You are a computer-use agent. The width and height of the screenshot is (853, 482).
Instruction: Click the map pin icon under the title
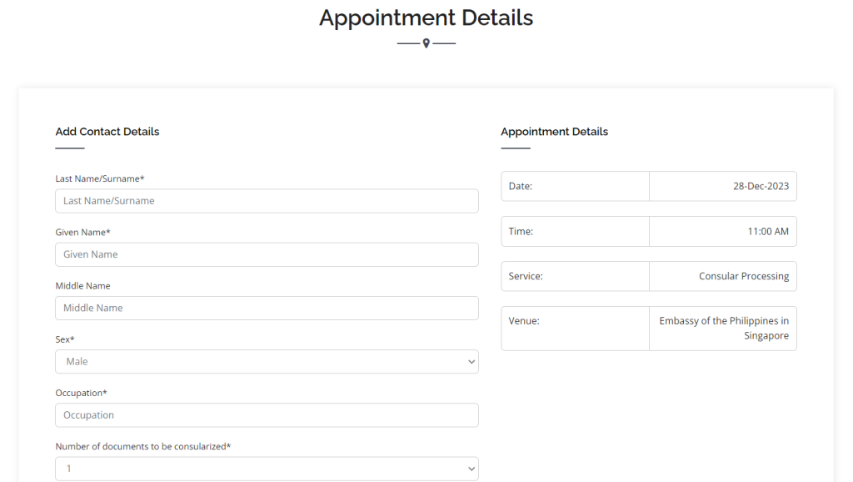[426, 43]
